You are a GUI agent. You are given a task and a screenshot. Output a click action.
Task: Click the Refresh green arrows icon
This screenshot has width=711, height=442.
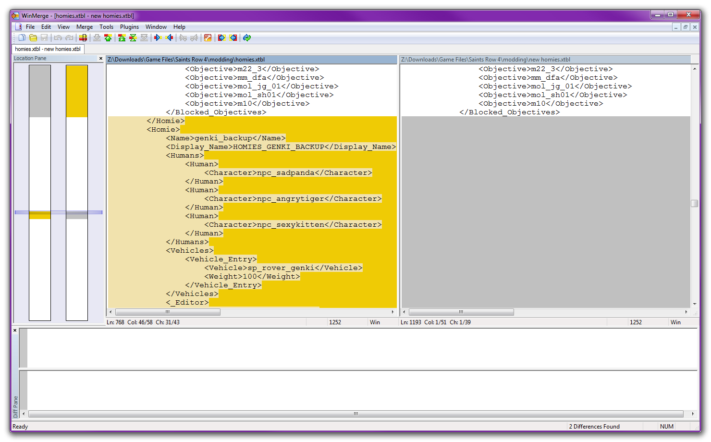click(x=247, y=37)
